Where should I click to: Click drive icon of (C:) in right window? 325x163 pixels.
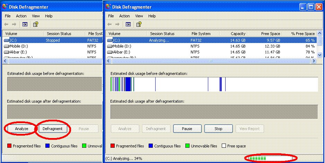coord(110,40)
